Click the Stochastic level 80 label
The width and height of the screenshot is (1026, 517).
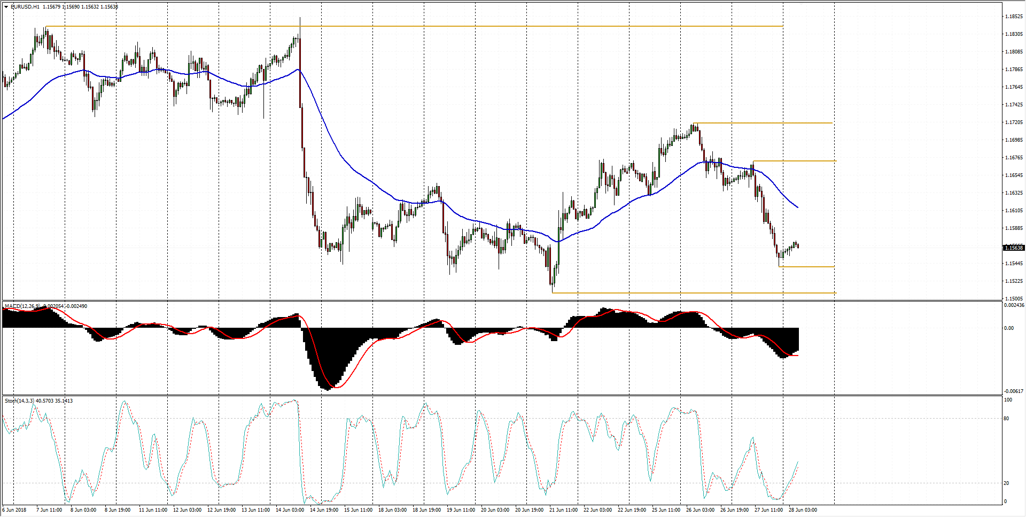(1007, 419)
